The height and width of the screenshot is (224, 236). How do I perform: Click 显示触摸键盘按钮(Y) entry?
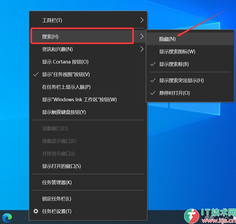tap(64, 112)
